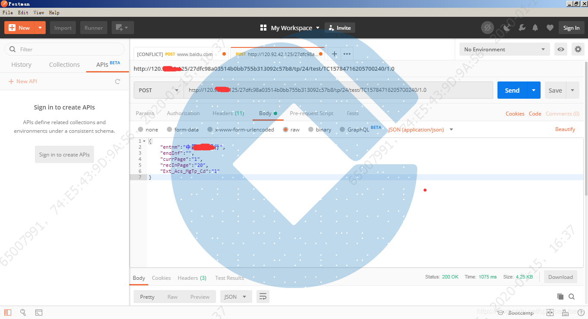Select the raw body radio button
This screenshot has width=588, height=319.
pos(285,129)
